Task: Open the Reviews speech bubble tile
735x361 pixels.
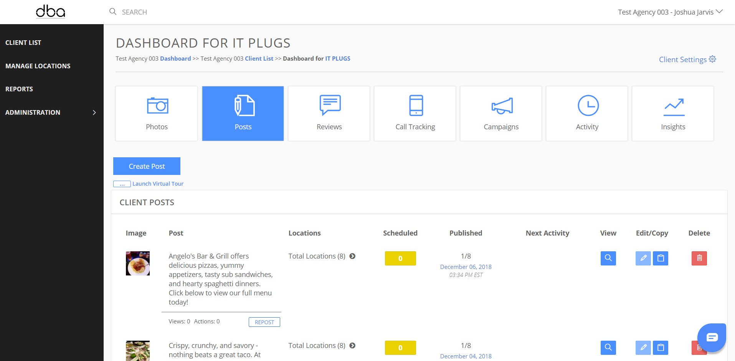Action: [x=329, y=113]
